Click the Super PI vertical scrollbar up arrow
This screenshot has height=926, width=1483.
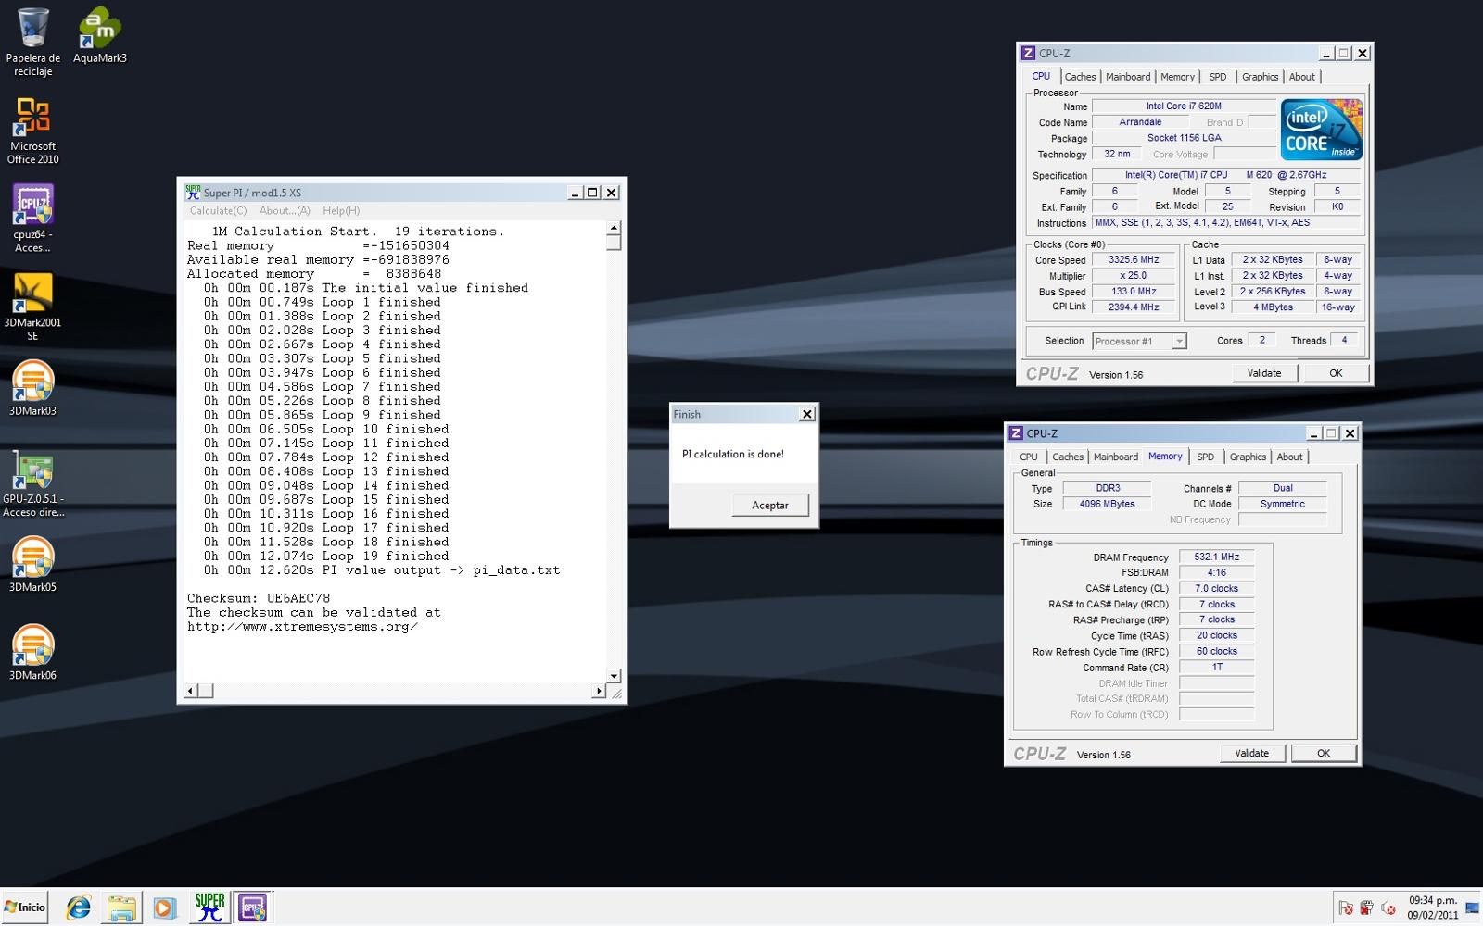click(x=614, y=228)
